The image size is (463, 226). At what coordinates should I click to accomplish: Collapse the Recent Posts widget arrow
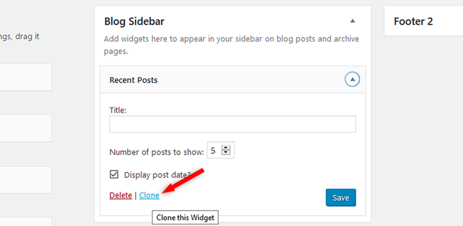[352, 79]
